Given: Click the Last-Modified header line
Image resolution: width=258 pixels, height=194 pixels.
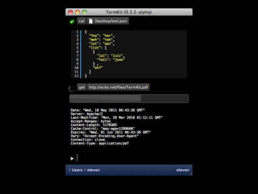Looking at the screenshot, I should coord(117,117).
